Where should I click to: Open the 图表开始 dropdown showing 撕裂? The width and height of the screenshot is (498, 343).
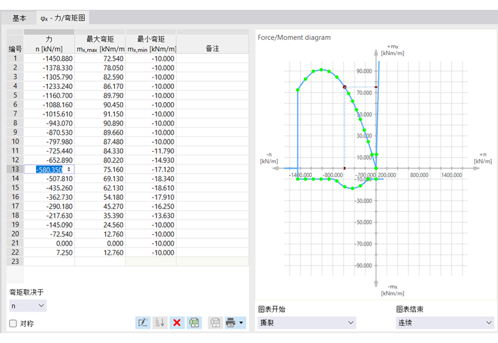click(307, 323)
